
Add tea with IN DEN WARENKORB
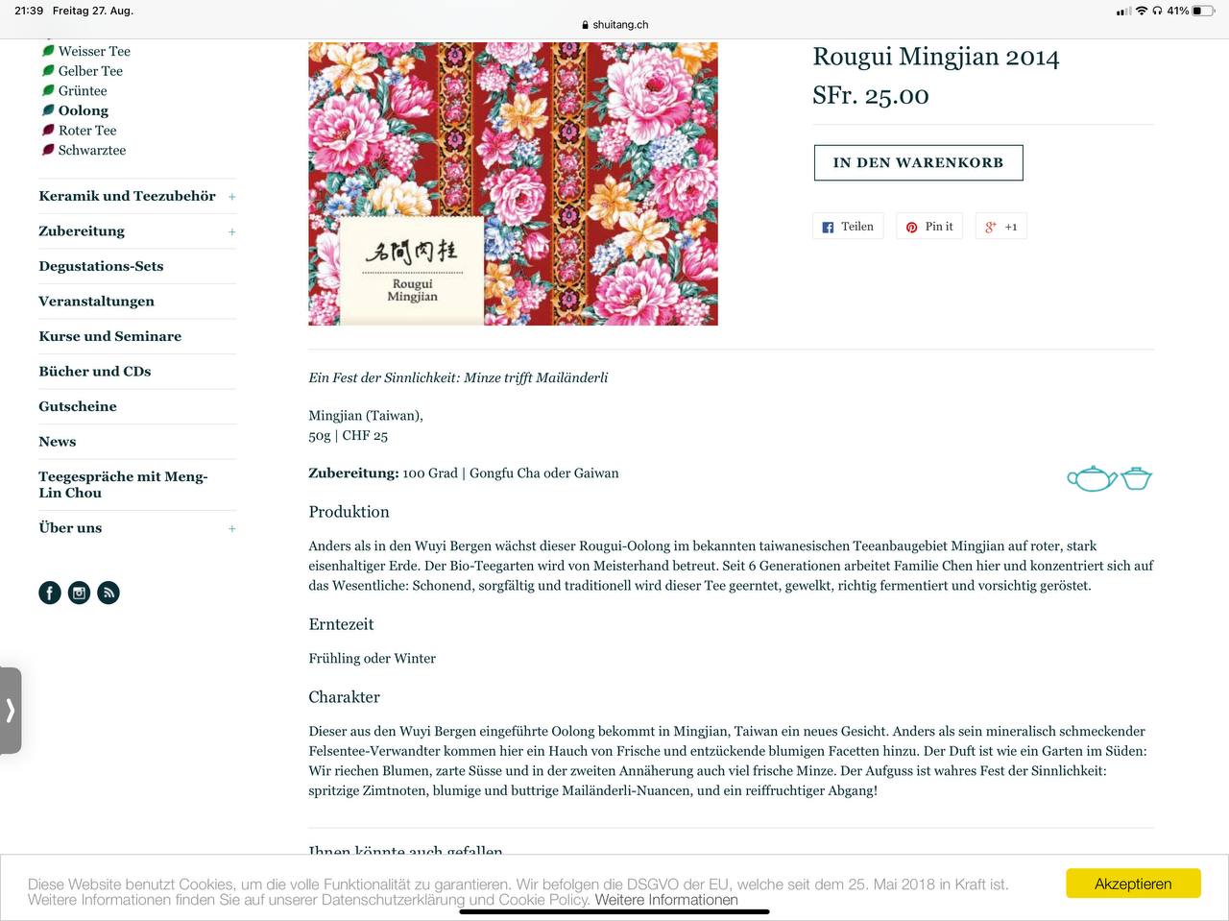coord(918,162)
